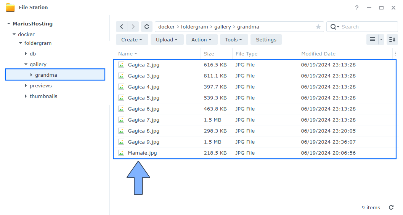
Task: Open the Action dropdown menu
Action: point(201,40)
